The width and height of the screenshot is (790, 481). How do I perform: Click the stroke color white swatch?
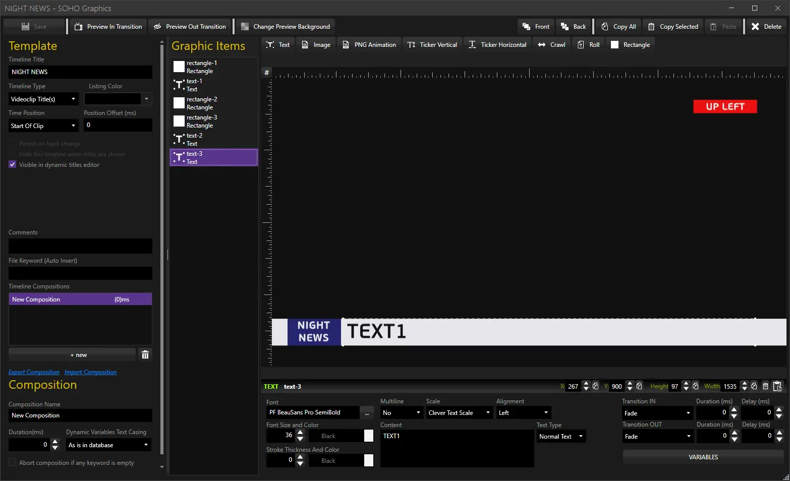pos(369,460)
